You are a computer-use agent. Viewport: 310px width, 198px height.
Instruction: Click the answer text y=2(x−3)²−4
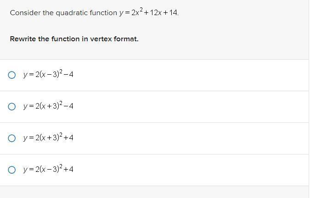click(48, 74)
